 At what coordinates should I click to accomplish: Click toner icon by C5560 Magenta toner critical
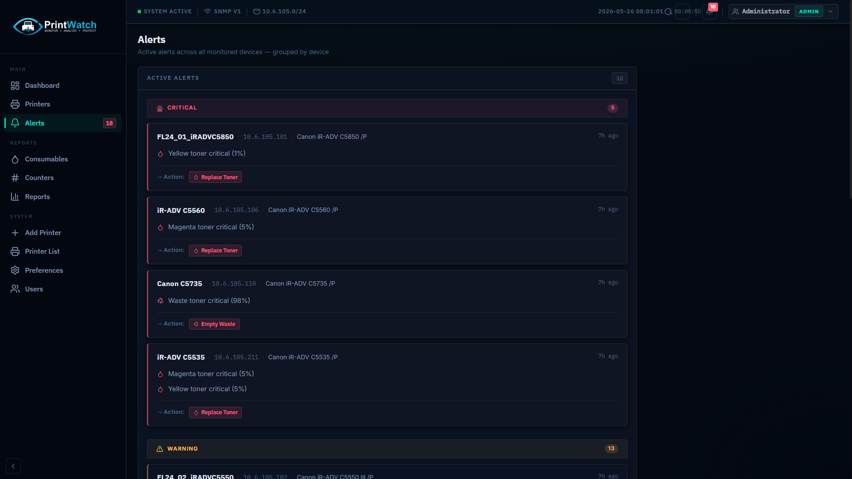[160, 228]
